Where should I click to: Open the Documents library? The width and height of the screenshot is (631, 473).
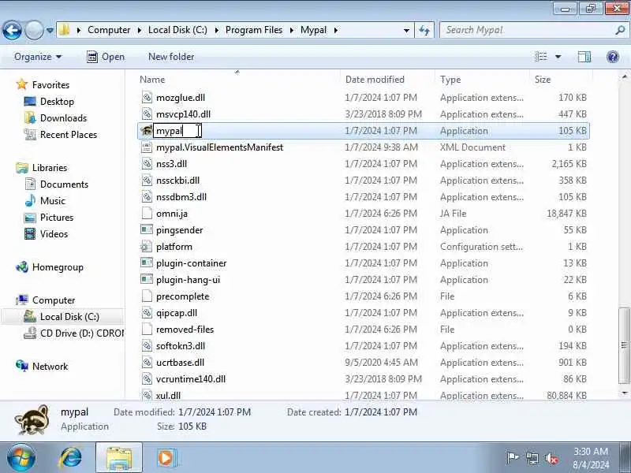64,184
